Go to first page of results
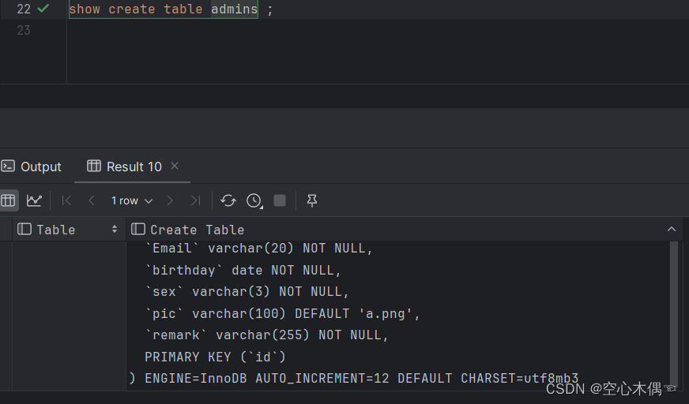The image size is (689, 404). click(x=66, y=200)
